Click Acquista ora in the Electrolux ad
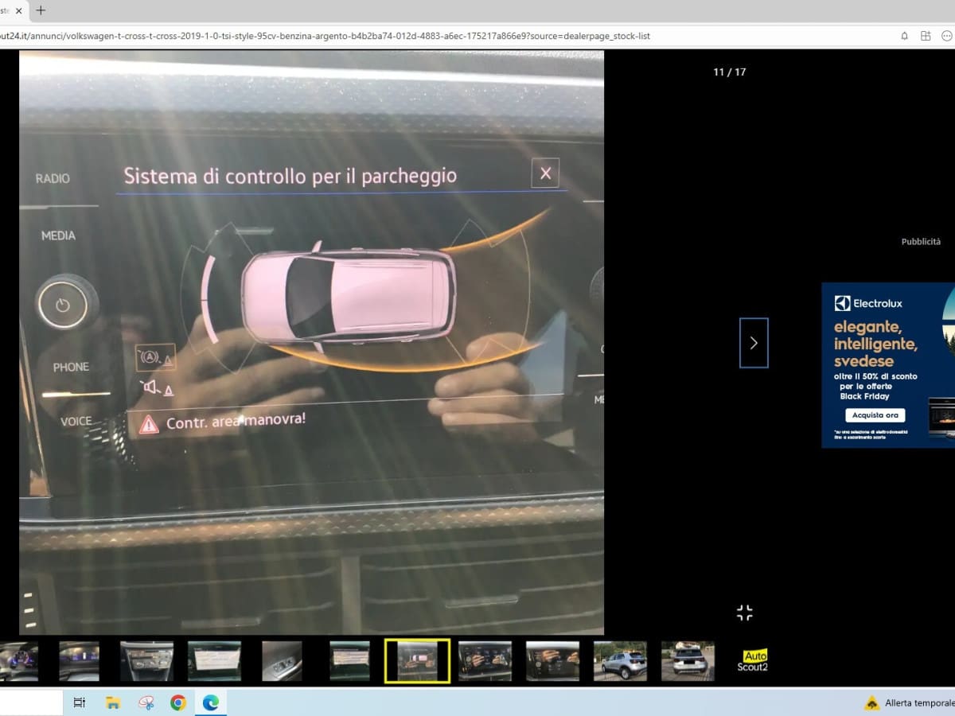Screen dimensions: 955x716 [875, 415]
